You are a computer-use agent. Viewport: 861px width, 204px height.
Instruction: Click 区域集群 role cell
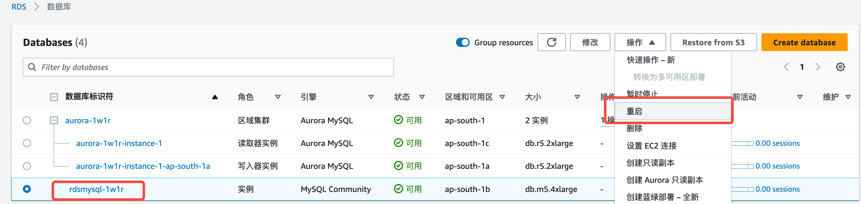(254, 120)
